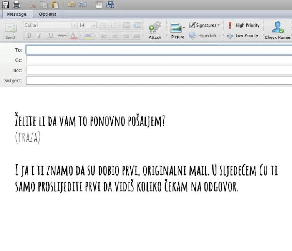This screenshot has height=251, width=292.
Task: Expand the Signatures dropdown menu
Action: [205, 25]
